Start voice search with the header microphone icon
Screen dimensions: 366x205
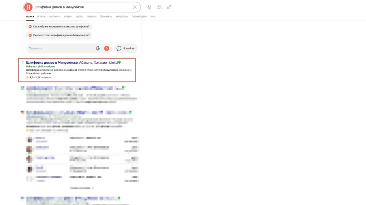click(149, 7)
